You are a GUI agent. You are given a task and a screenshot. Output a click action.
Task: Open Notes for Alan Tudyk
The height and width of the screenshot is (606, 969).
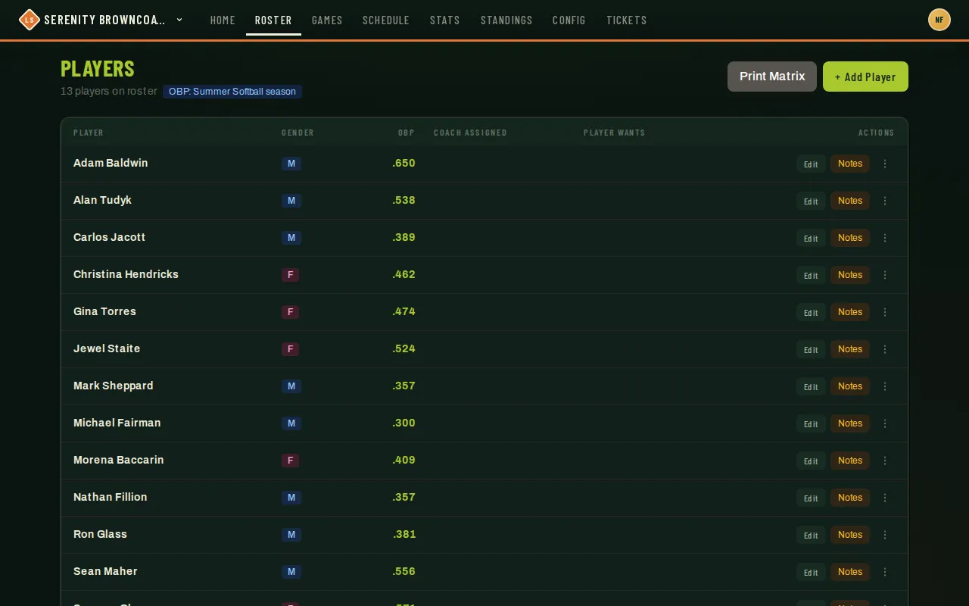coord(850,201)
